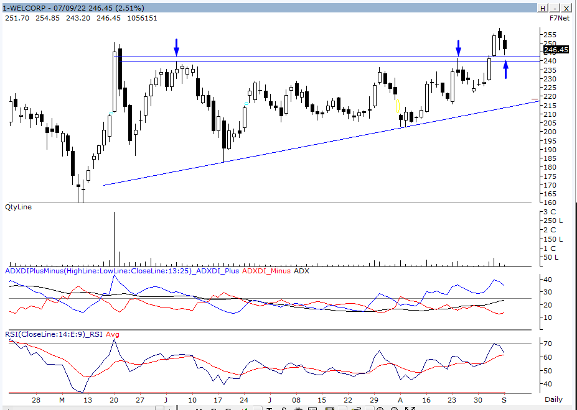The height and width of the screenshot is (410, 577).
Task: Click the 50 L mark on the volume axis
Action: (551, 258)
